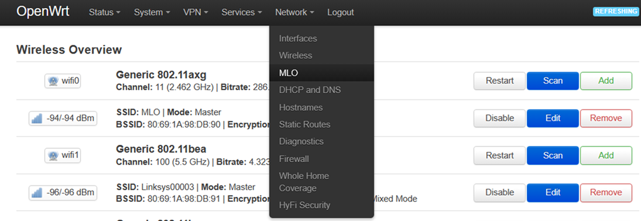The height and width of the screenshot is (221, 641).
Task: Disable the Linksys00003 network
Action: pyautogui.click(x=499, y=192)
